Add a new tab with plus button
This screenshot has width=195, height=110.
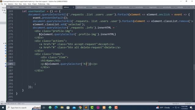point(191,7)
